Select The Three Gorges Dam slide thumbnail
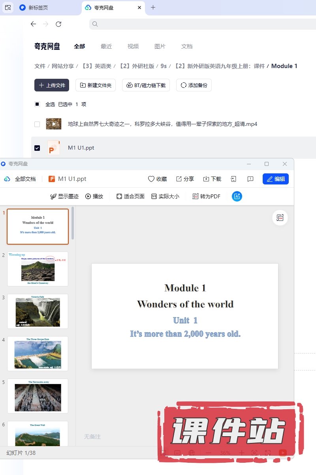Screen dimensions: 316x475 tap(38, 353)
